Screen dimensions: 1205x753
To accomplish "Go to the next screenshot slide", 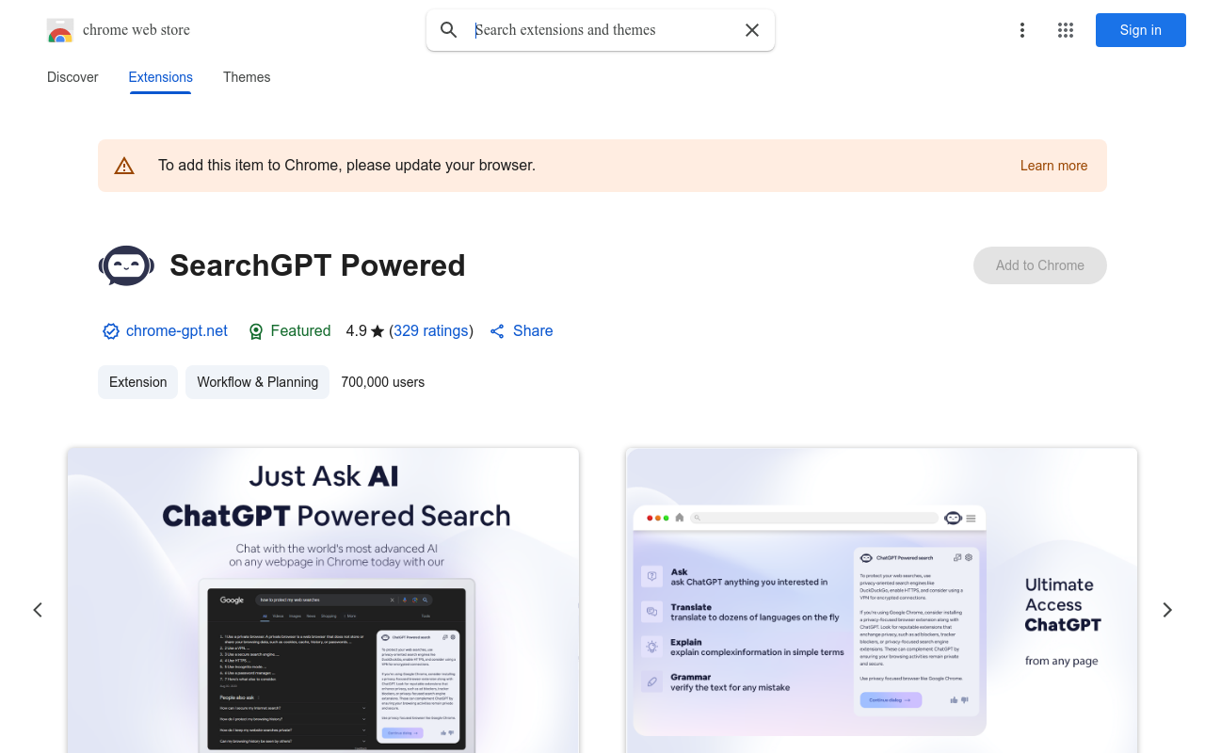I will click(x=1167, y=610).
